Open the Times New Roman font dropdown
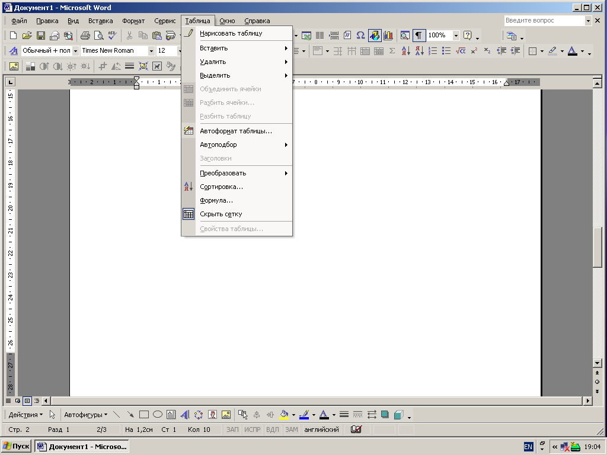The image size is (607, 455). (151, 51)
